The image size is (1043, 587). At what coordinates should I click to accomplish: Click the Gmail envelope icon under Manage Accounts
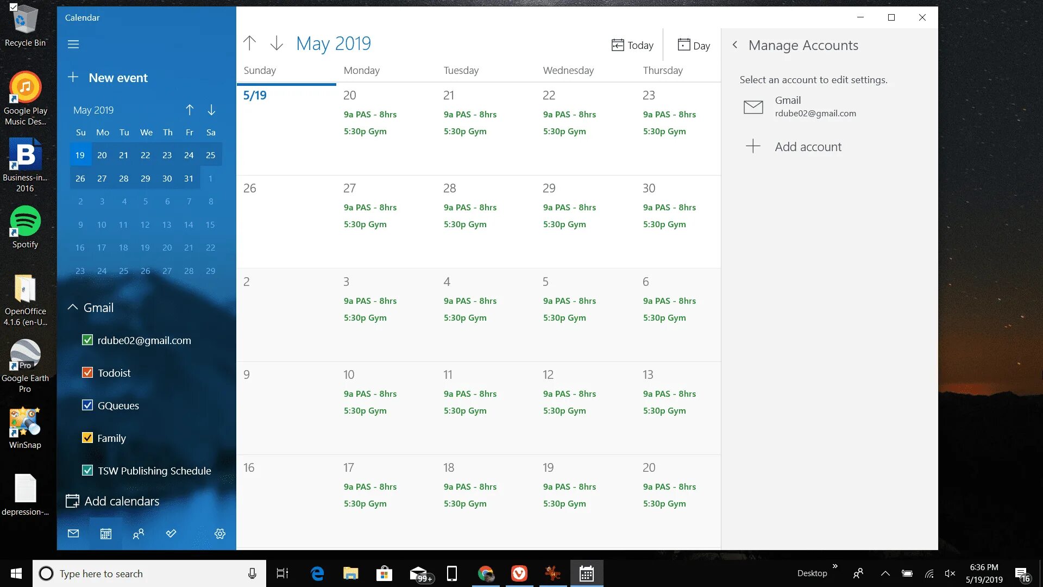(x=753, y=107)
